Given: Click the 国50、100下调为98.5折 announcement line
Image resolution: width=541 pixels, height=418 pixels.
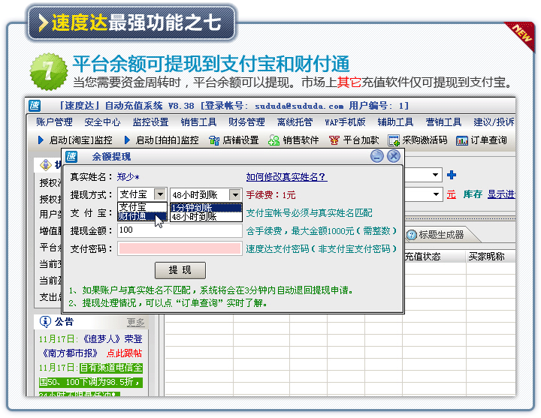Looking at the screenshot, I should point(90,382).
